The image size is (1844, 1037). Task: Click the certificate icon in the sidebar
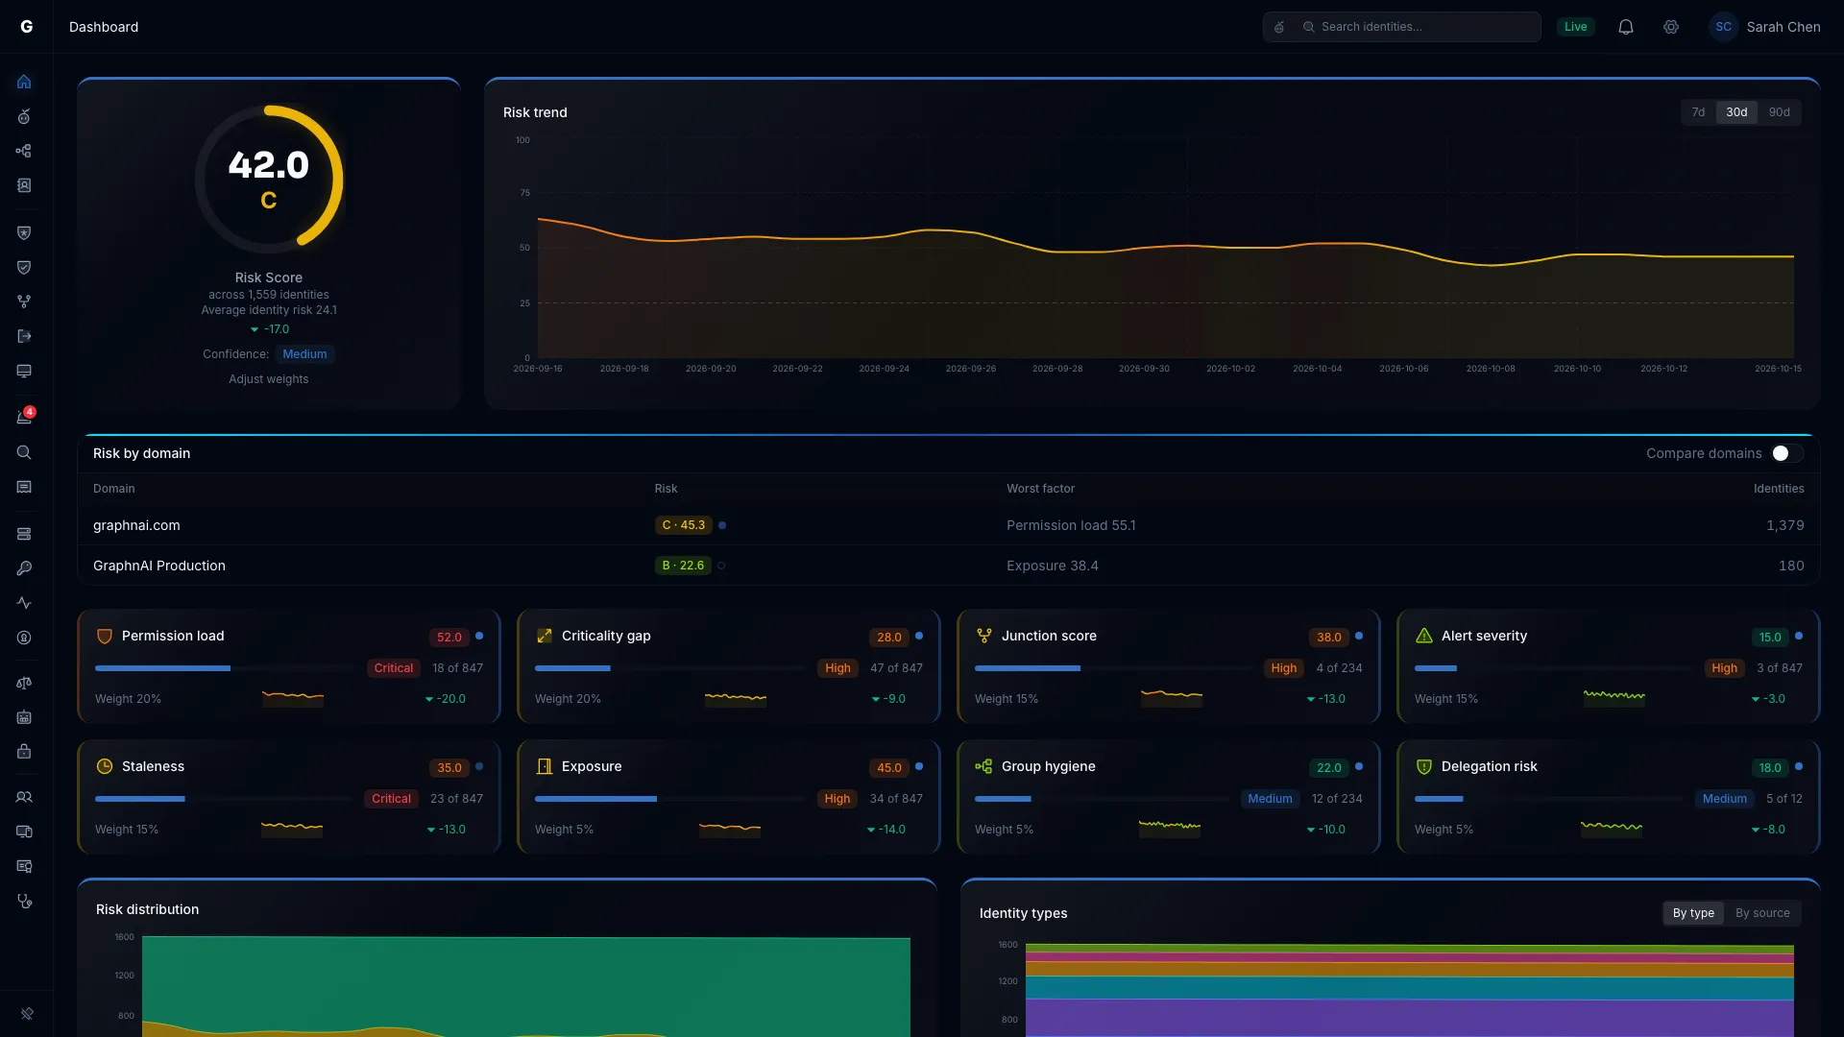(24, 866)
